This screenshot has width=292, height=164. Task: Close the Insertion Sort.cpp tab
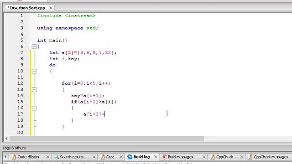[x=51, y=8]
